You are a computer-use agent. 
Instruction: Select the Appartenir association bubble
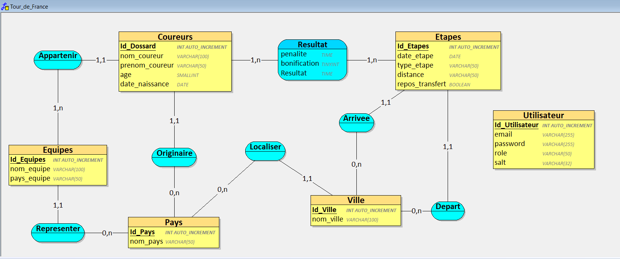58,60
